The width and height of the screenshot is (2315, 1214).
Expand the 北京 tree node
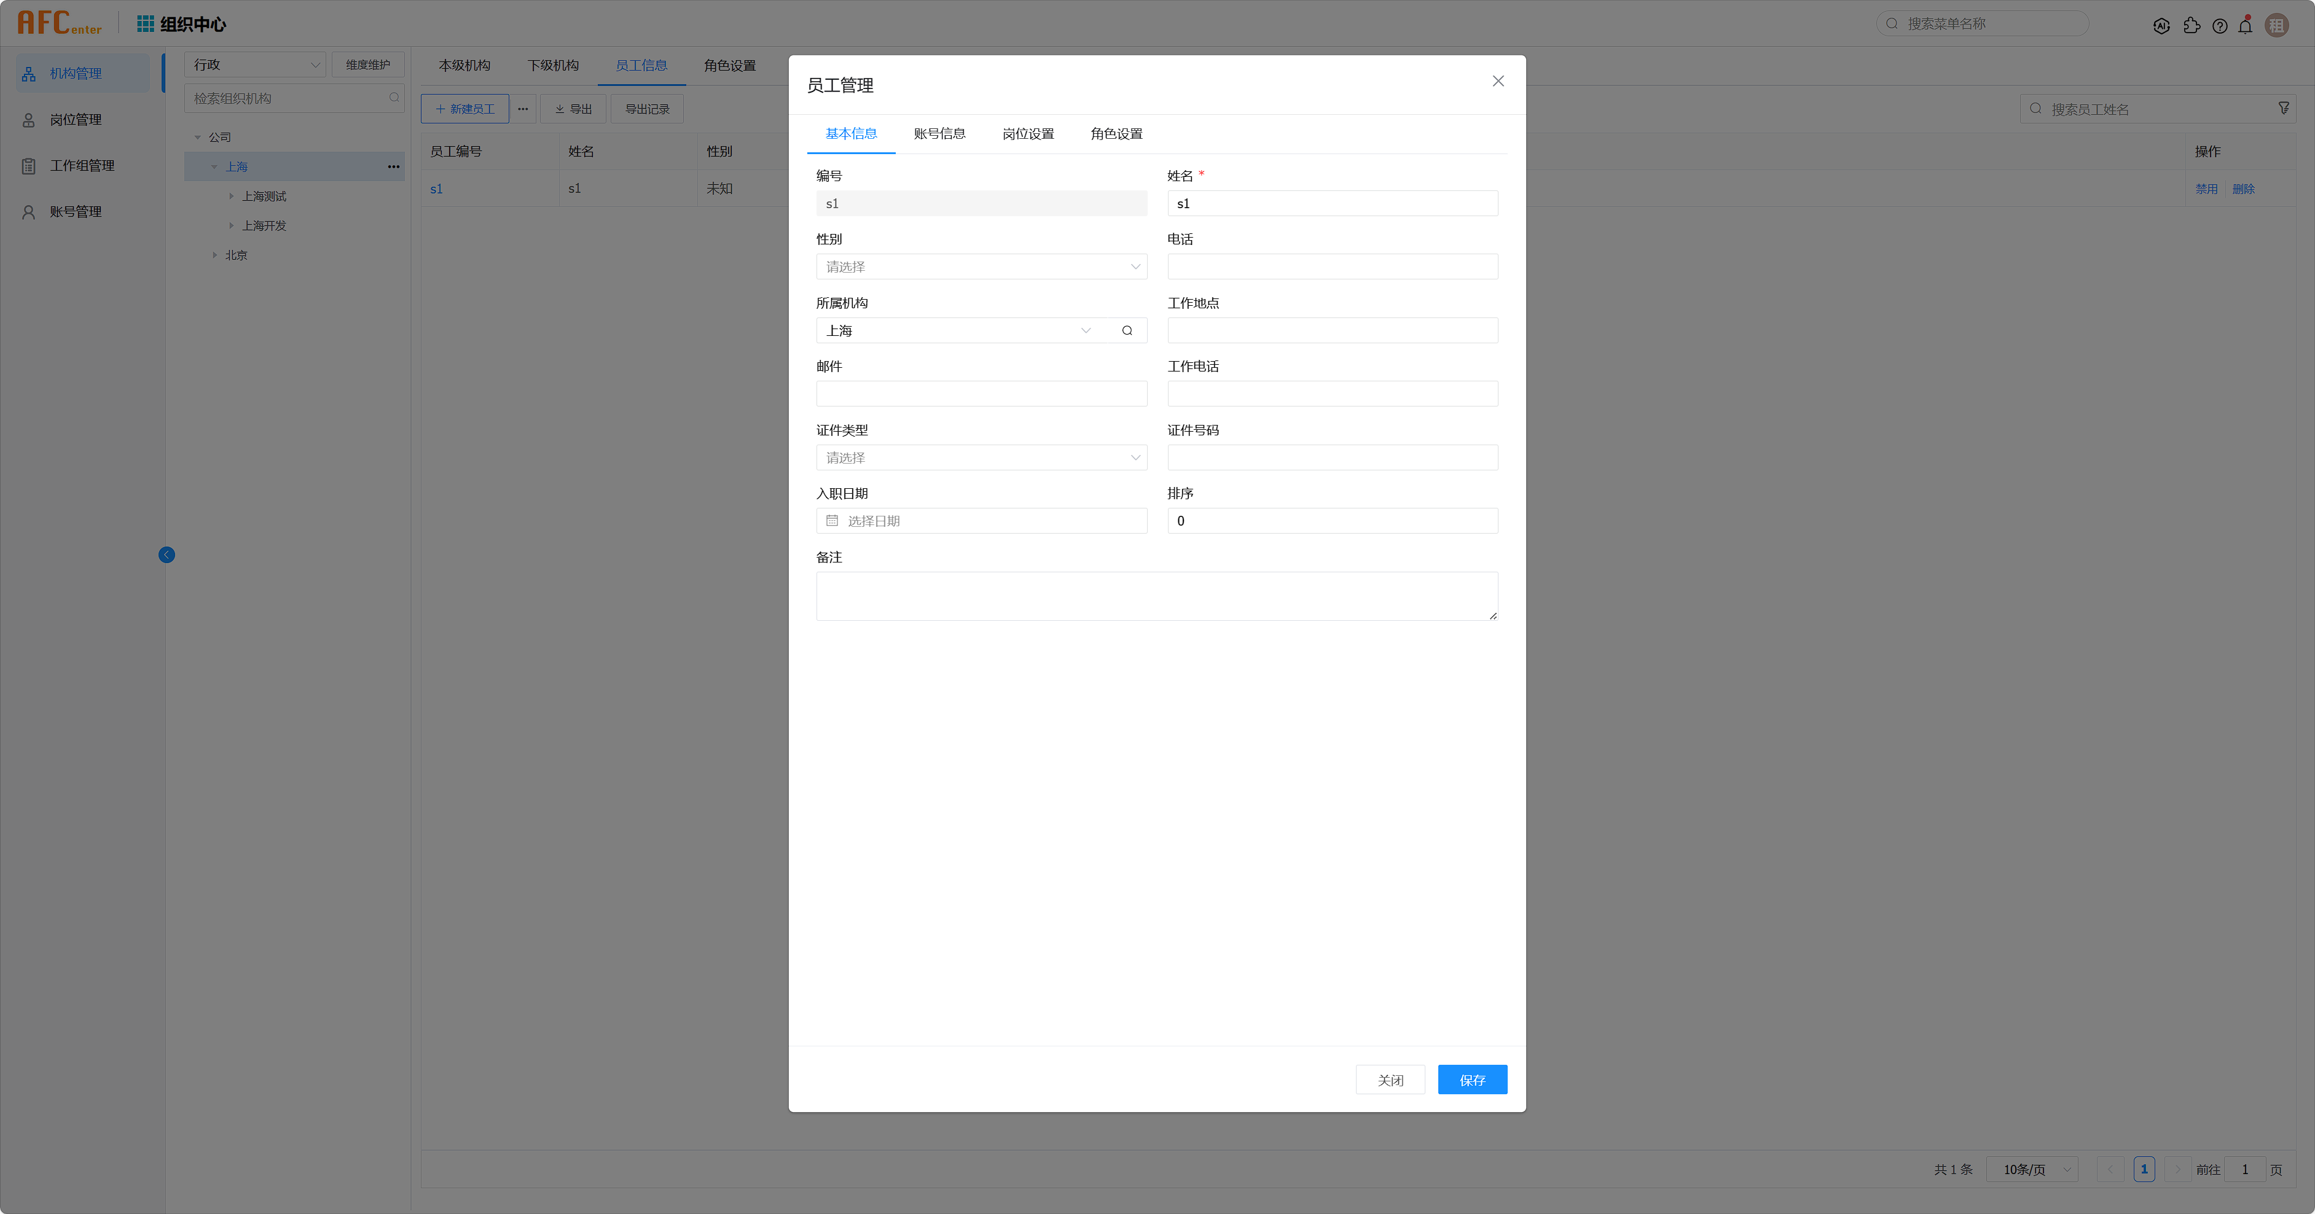coord(215,255)
